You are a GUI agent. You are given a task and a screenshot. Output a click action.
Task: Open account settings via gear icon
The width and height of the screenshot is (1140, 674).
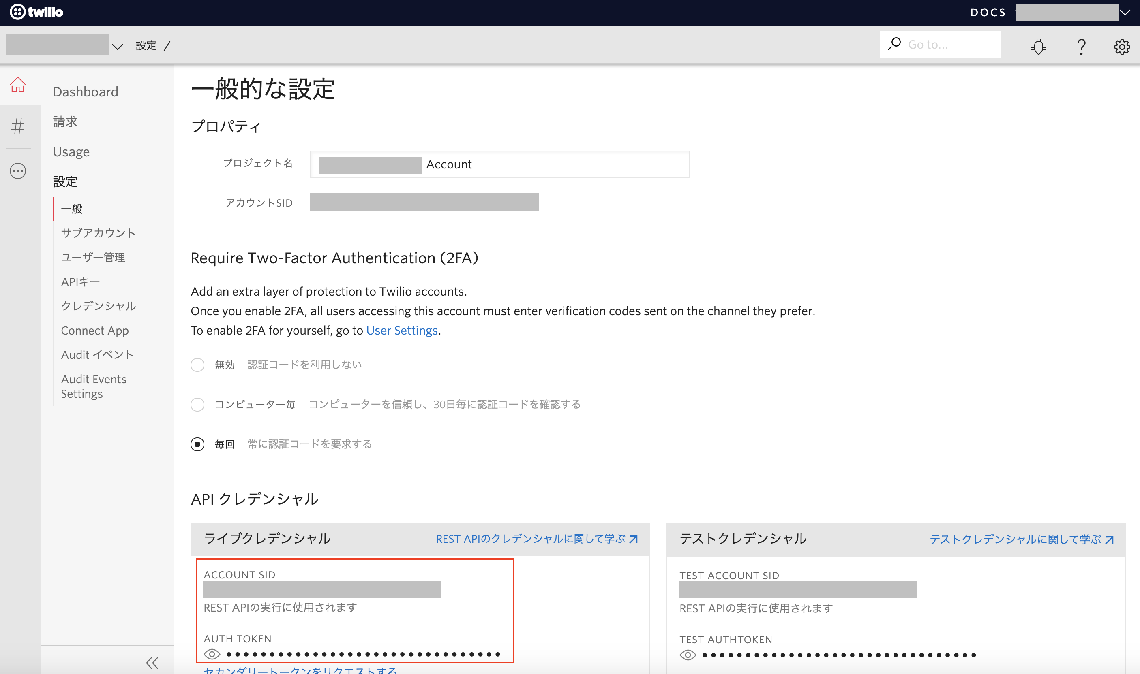pos(1122,47)
